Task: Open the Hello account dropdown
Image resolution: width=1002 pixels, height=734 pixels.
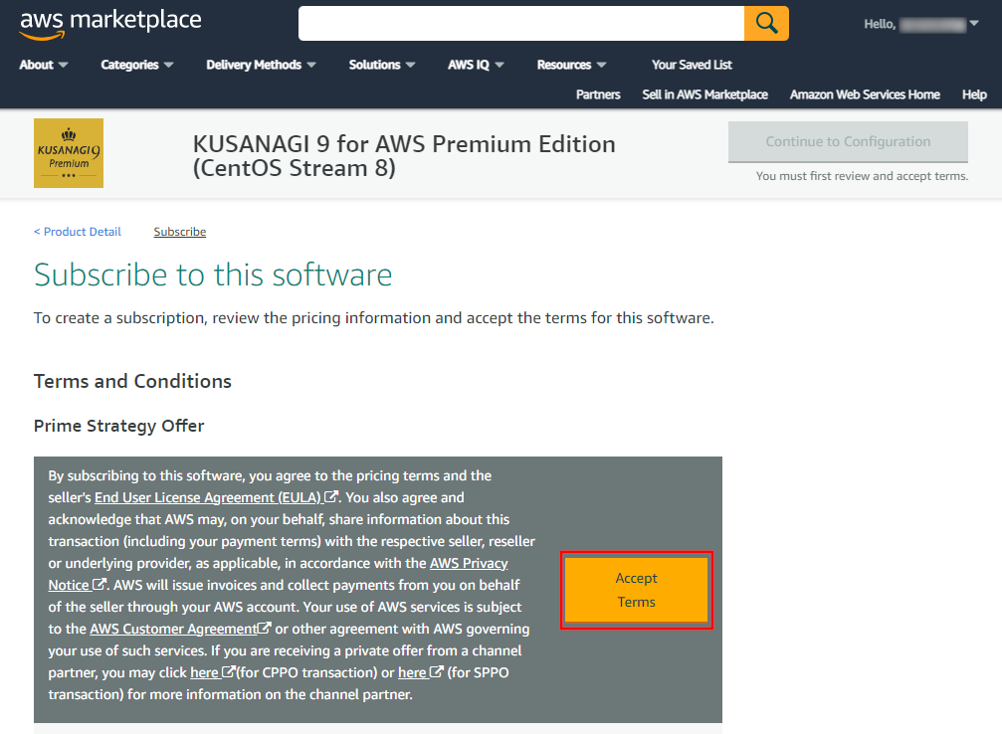Action: tap(920, 24)
